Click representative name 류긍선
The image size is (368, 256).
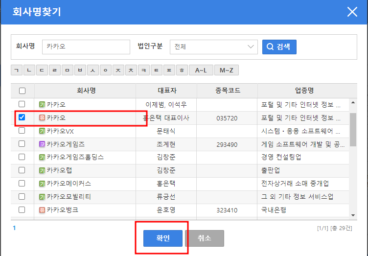point(166,197)
